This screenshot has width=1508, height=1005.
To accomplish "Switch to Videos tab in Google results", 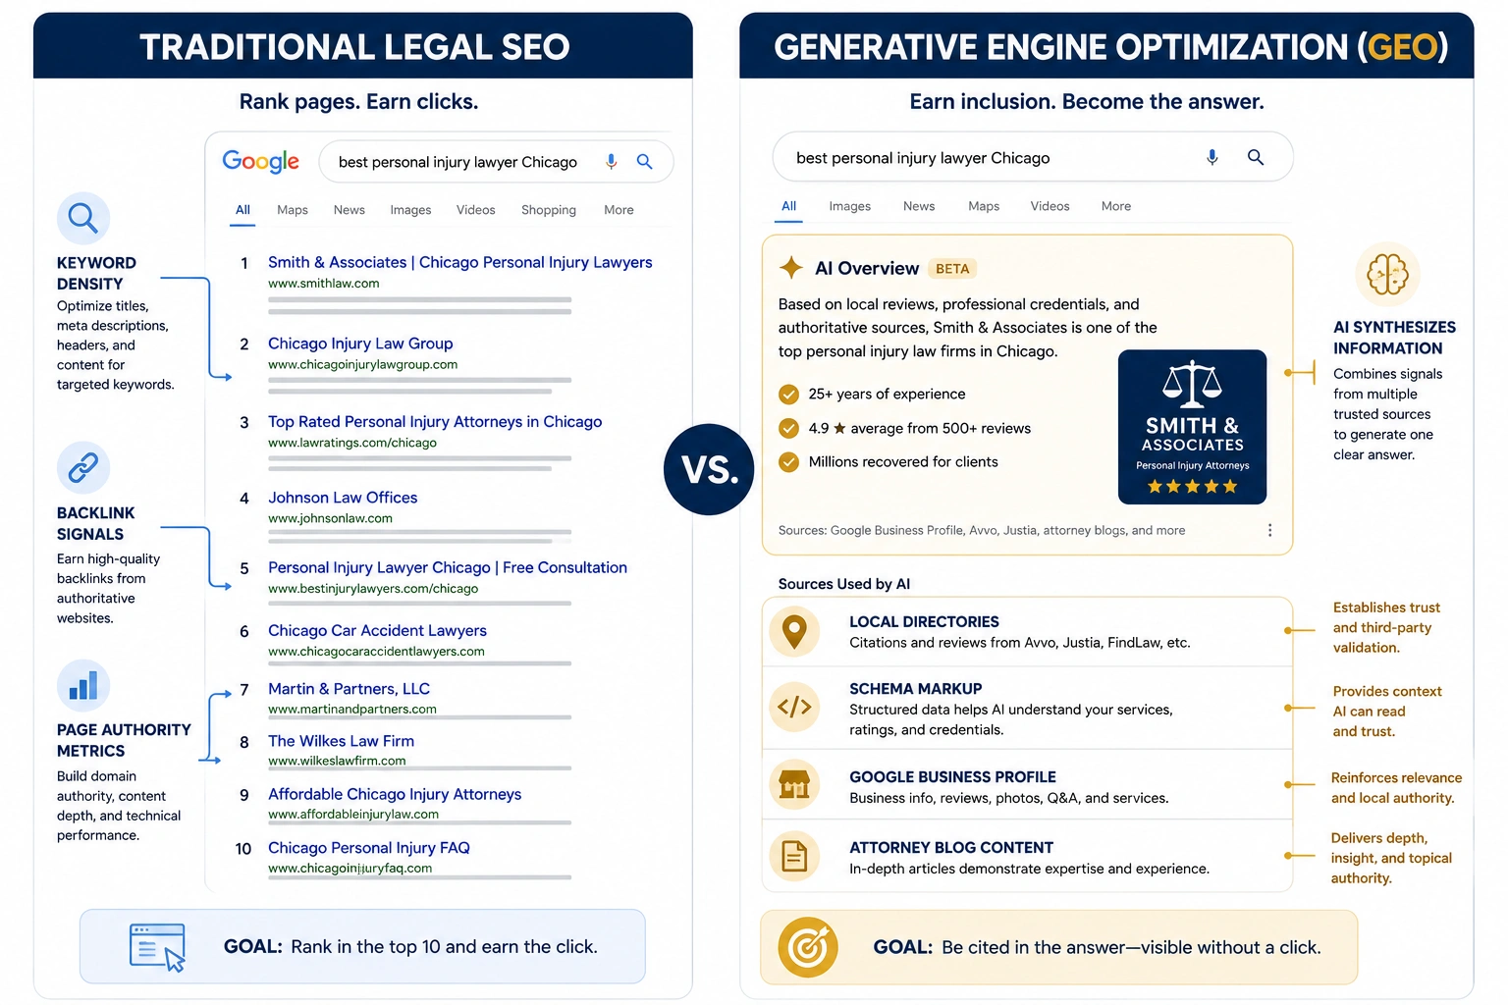I will [x=475, y=210].
